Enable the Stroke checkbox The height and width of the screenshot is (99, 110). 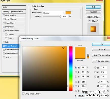4,57
